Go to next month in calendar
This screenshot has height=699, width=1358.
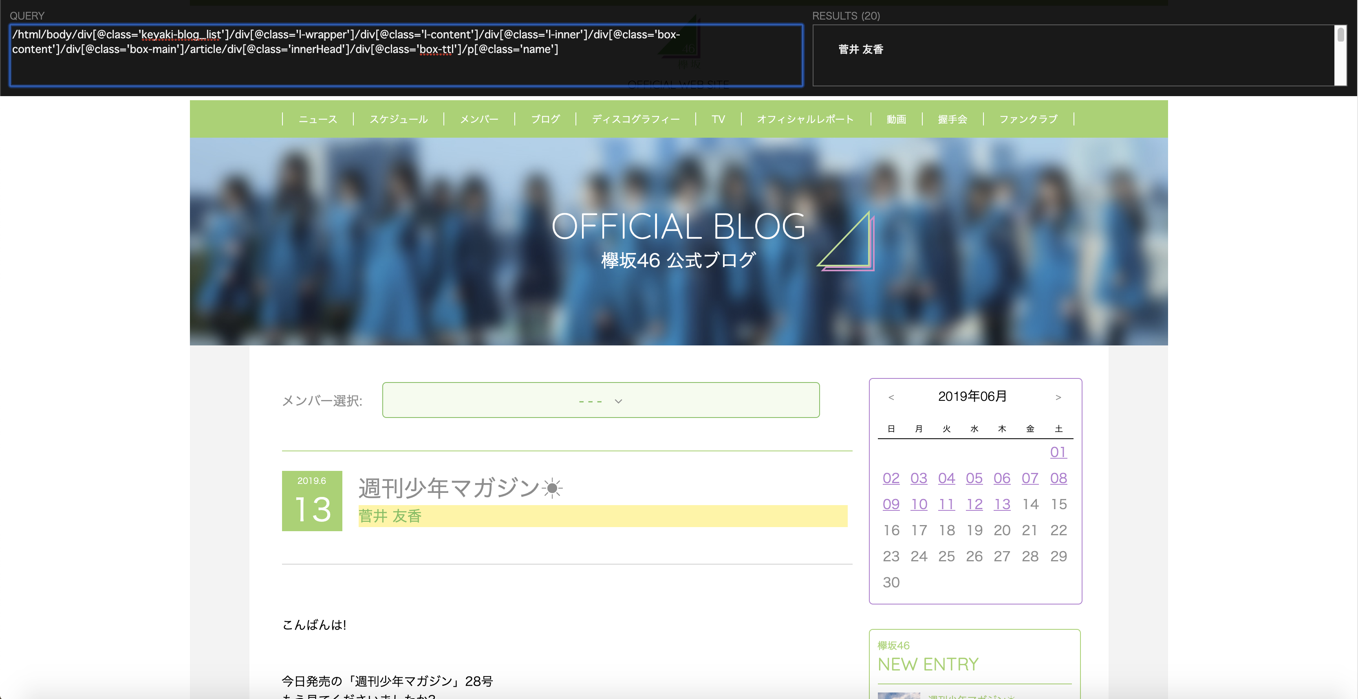(1058, 397)
